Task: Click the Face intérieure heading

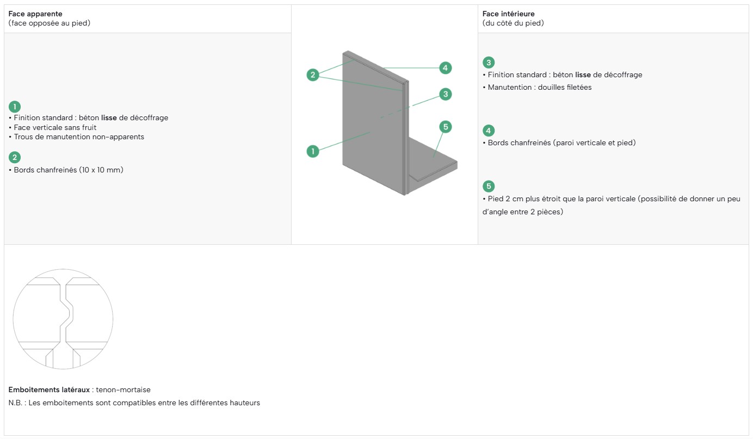Action: click(x=509, y=14)
